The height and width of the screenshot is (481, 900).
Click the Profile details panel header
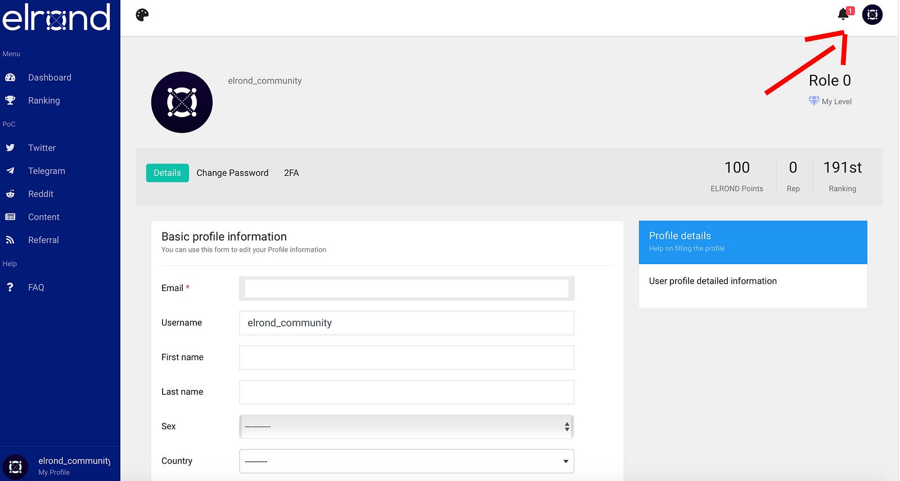pyautogui.click(x=753, y=242)
